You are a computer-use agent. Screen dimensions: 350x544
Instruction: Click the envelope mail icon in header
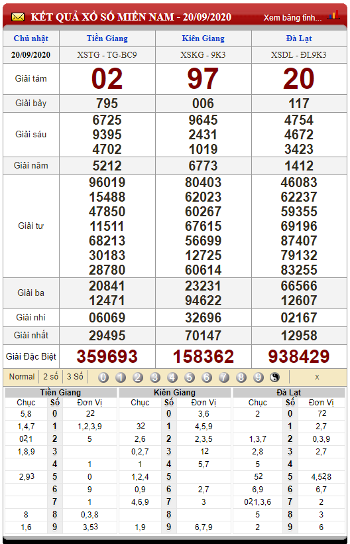(18, 17)
